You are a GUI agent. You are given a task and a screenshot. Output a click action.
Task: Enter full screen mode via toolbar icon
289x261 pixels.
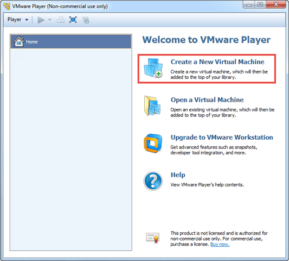pyautogui.click(x=73, y=20)
